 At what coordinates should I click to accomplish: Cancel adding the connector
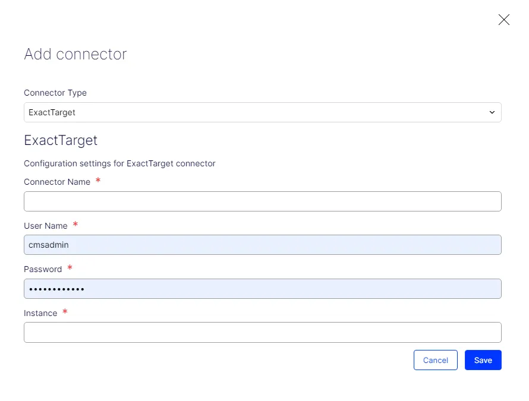point(436,360)
